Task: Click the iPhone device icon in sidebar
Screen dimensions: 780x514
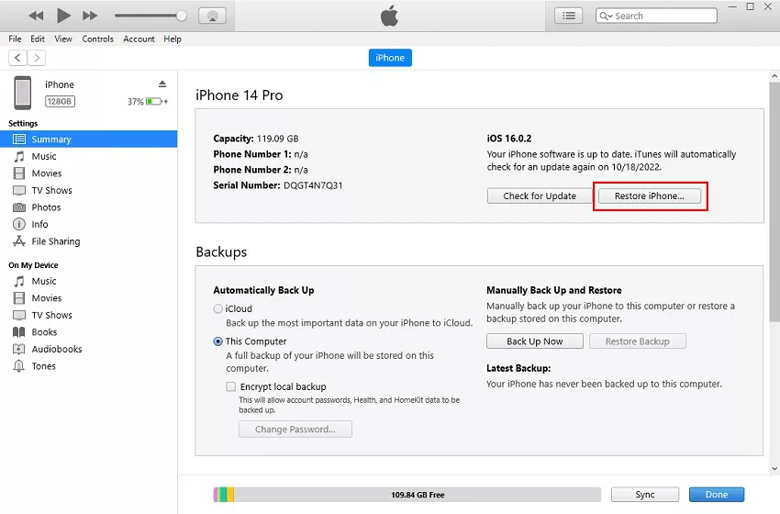Action: tap(22, 93)
